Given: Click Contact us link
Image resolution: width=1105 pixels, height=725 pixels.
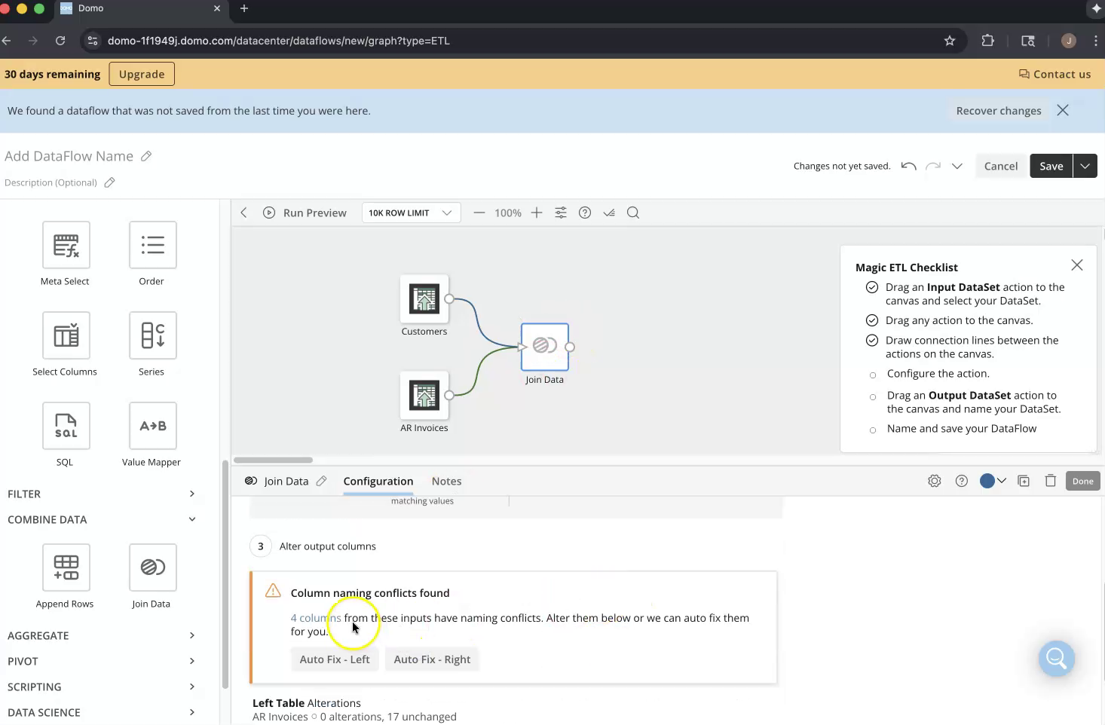Looking at the screenshot, I should point(1054,74).
